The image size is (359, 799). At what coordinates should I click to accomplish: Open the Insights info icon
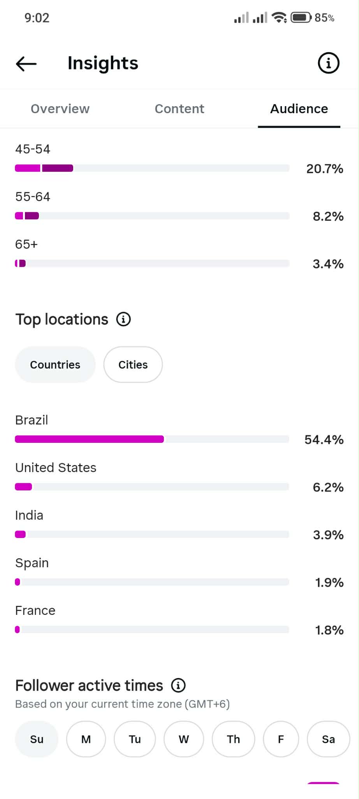(329, 63)
